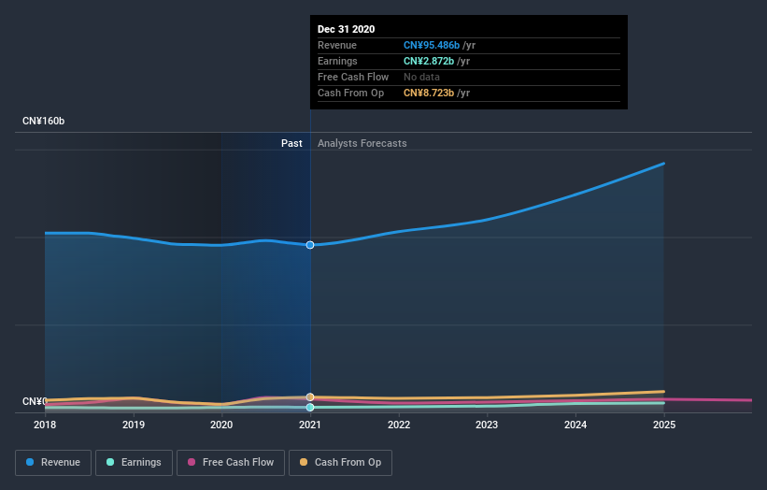
Task: Click the CN¥160b y-axis label
Action: coord(44,121)
